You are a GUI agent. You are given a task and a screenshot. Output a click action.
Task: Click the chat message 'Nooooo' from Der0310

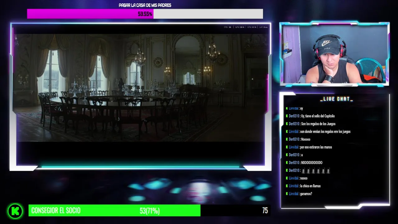[306, 139]
